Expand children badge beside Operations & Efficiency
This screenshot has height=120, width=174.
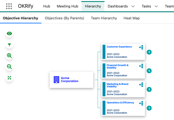(149, 108)
